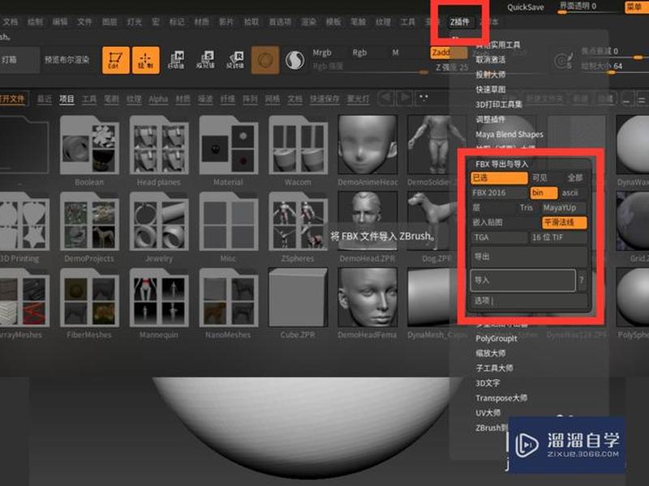
Task: Click the previous page arrow in LightBox
Action: pos(386,98)
